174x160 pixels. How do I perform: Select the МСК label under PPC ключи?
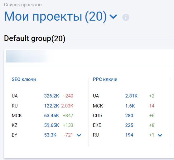coord(98,106)
